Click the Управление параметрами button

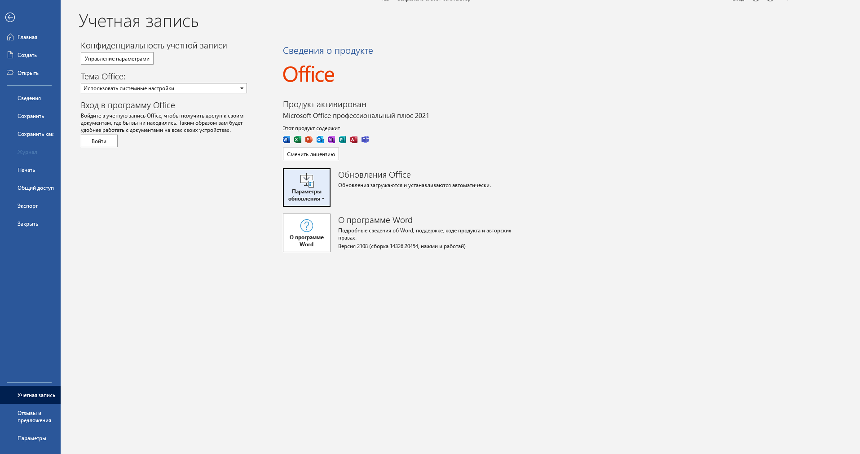[x=117, y=59]
